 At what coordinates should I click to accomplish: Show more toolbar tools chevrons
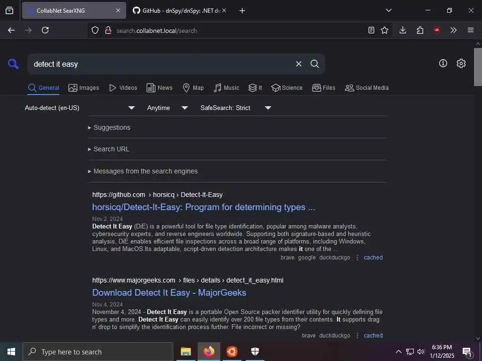(x=453, y=30)
